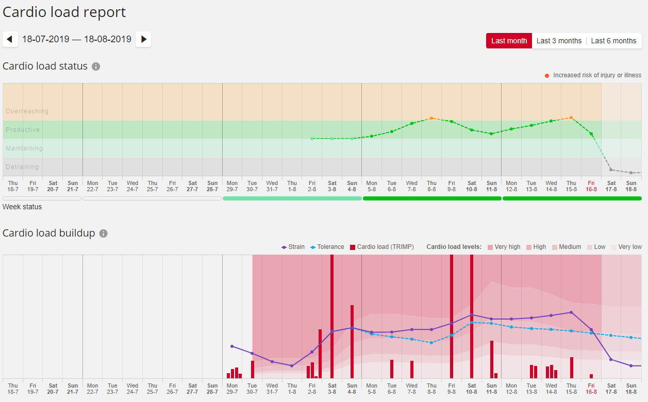Click the grey detraining point on Sat 17-8
648x402 pixels.
click(x=611, y=170)
